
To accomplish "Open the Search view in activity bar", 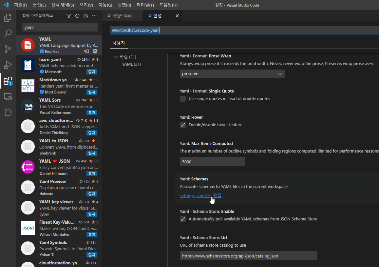I will click(8, 33).
